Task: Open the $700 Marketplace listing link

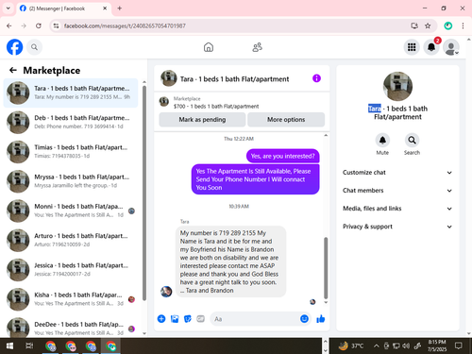Action: (x=216, y=107)
